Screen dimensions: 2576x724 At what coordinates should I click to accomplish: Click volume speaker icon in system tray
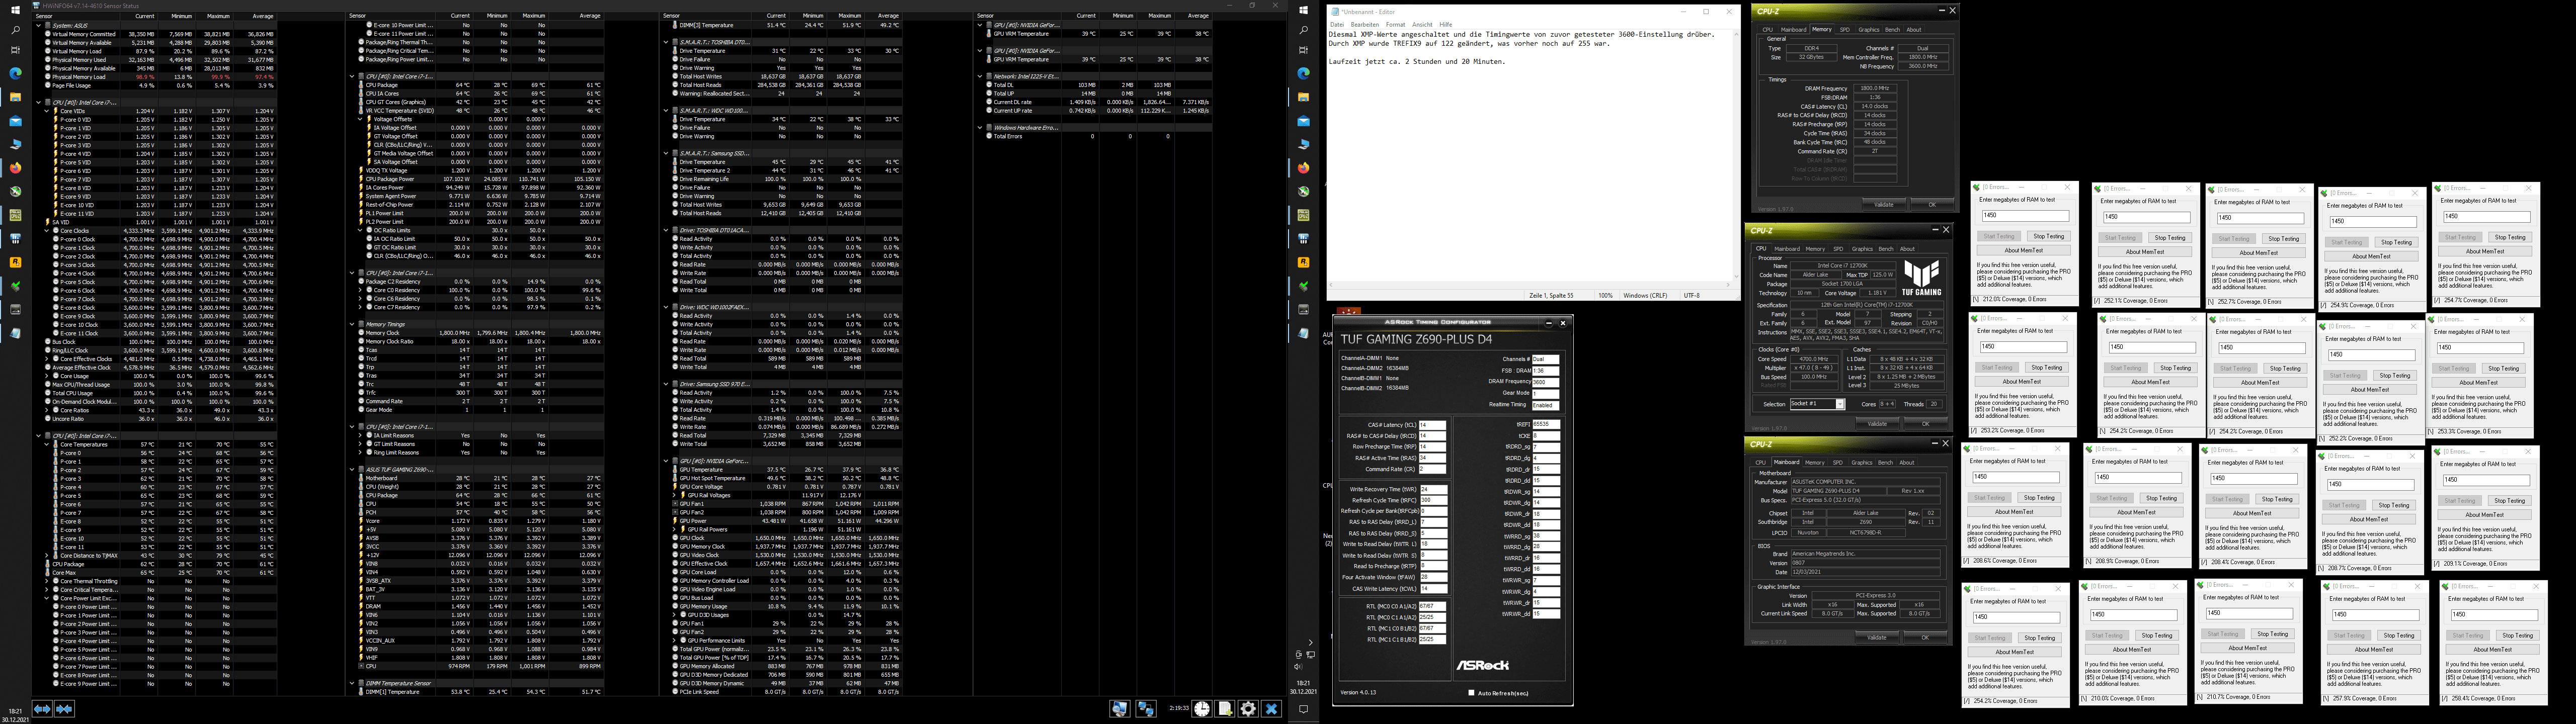1299,667
